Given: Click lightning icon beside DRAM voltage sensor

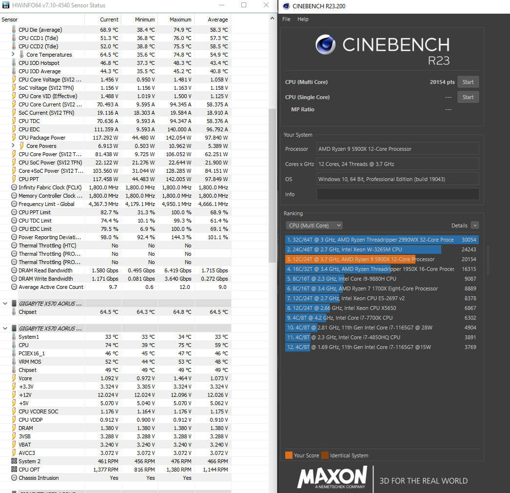Looking at the screenshot, I should click(14, 428).
